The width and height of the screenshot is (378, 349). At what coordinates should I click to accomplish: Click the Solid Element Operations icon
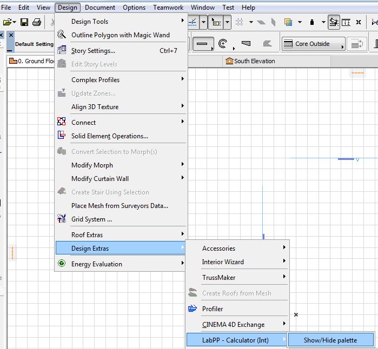(x=62, y=135)
